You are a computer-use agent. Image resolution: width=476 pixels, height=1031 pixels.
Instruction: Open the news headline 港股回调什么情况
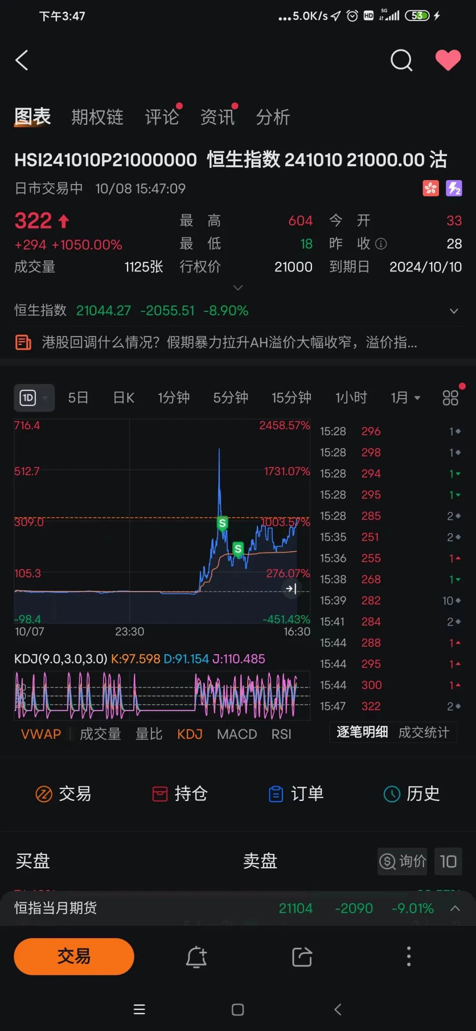(229, 342)
